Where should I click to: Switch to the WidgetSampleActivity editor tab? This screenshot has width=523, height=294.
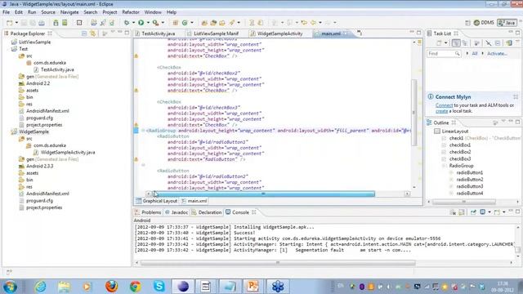point(279,33)
